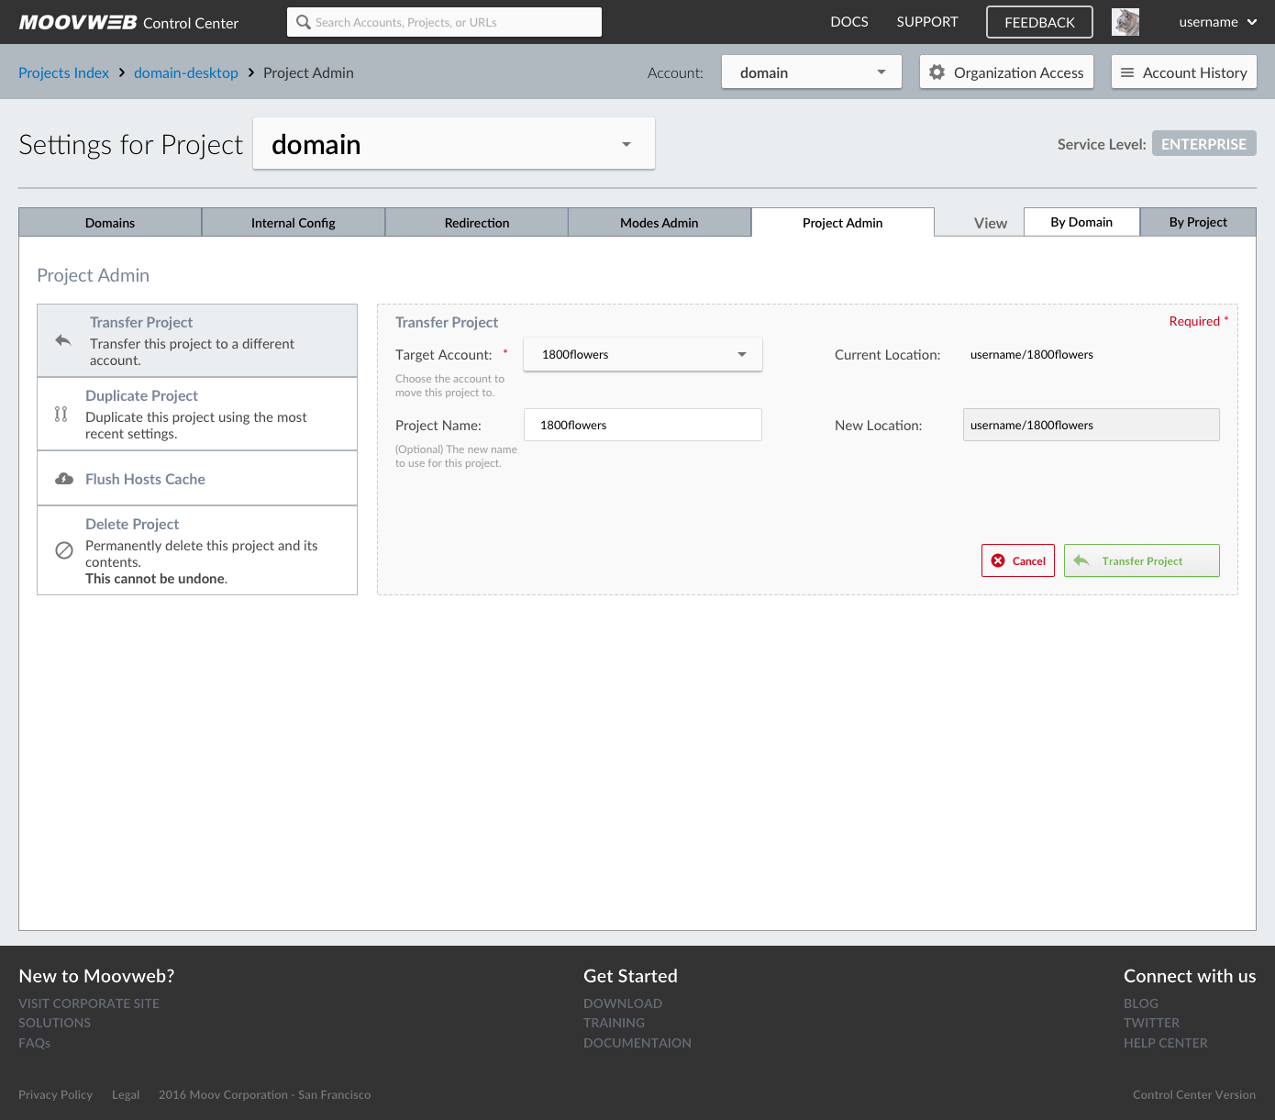Image resolution: width=1275 pixels, height=1120 pixels.
Task: Open BLOG footer link
Action: pyautogui.click(x=1141, y=1004)
